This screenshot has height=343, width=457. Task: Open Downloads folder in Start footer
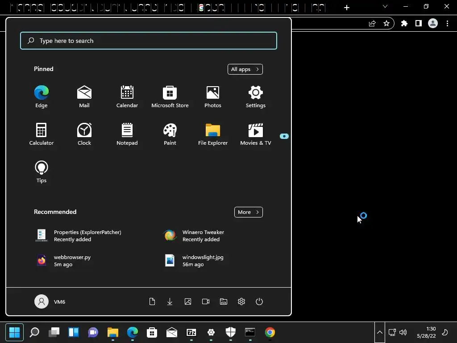[170, 301]
